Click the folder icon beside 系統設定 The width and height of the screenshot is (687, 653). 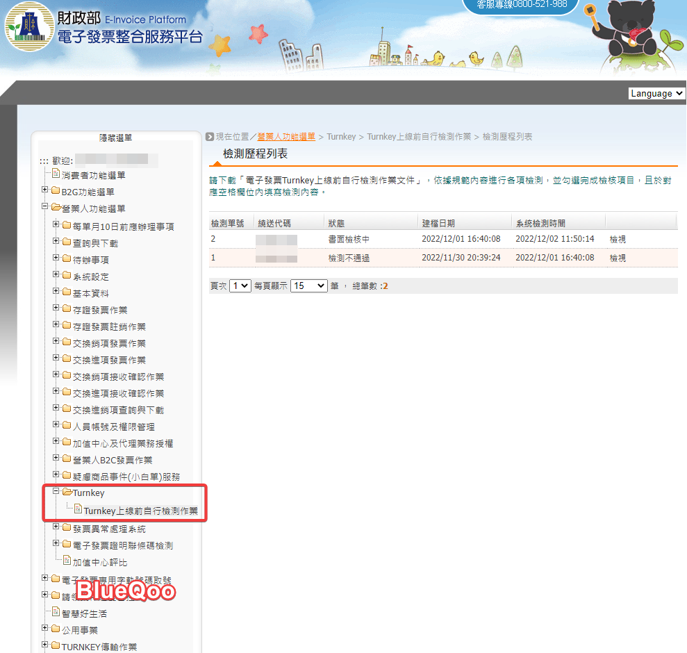(67, 276)
